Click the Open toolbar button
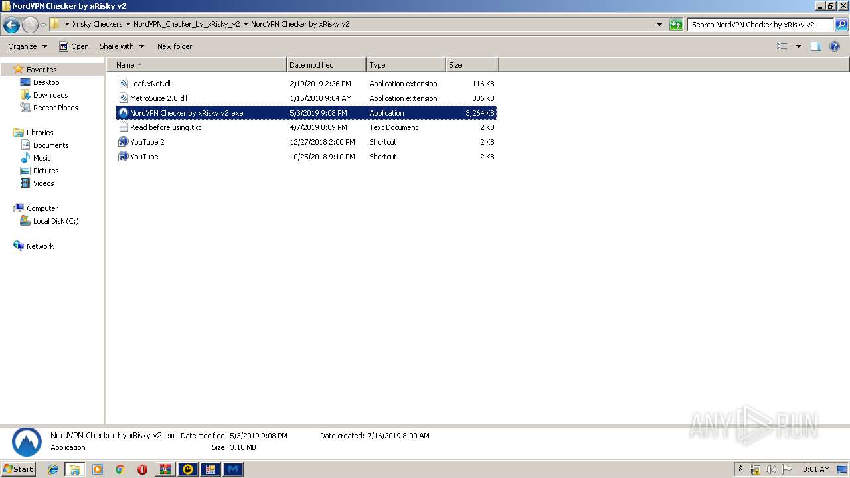The image size is (850, 478). pyautogui.click(x=74, y=46)
